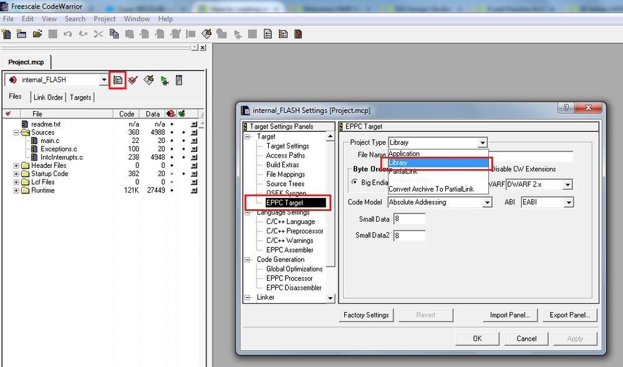The image size is (623, 367).
Task: Close the project panel with the small X
Action: tap(203, 47)
